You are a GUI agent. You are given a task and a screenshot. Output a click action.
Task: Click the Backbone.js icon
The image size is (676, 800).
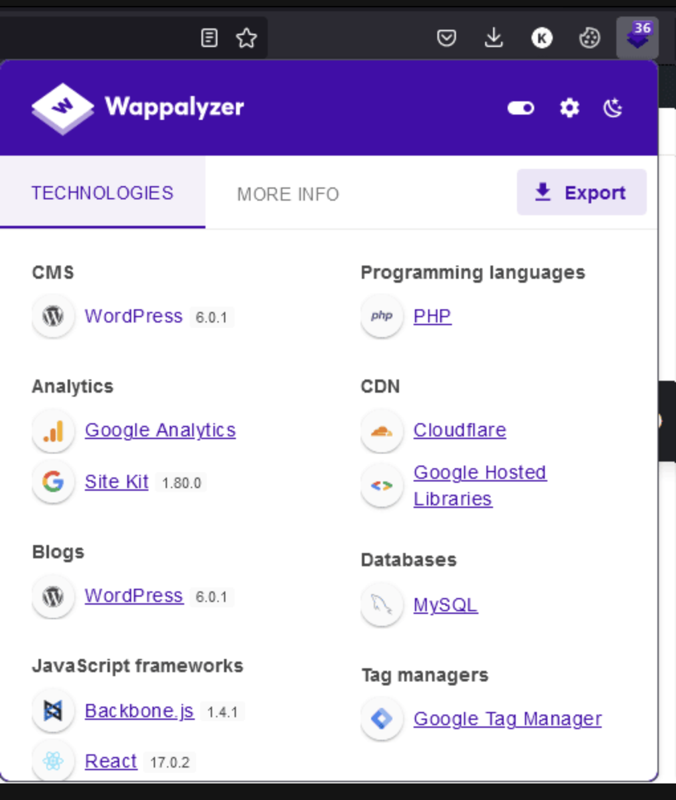coord(53,711)
